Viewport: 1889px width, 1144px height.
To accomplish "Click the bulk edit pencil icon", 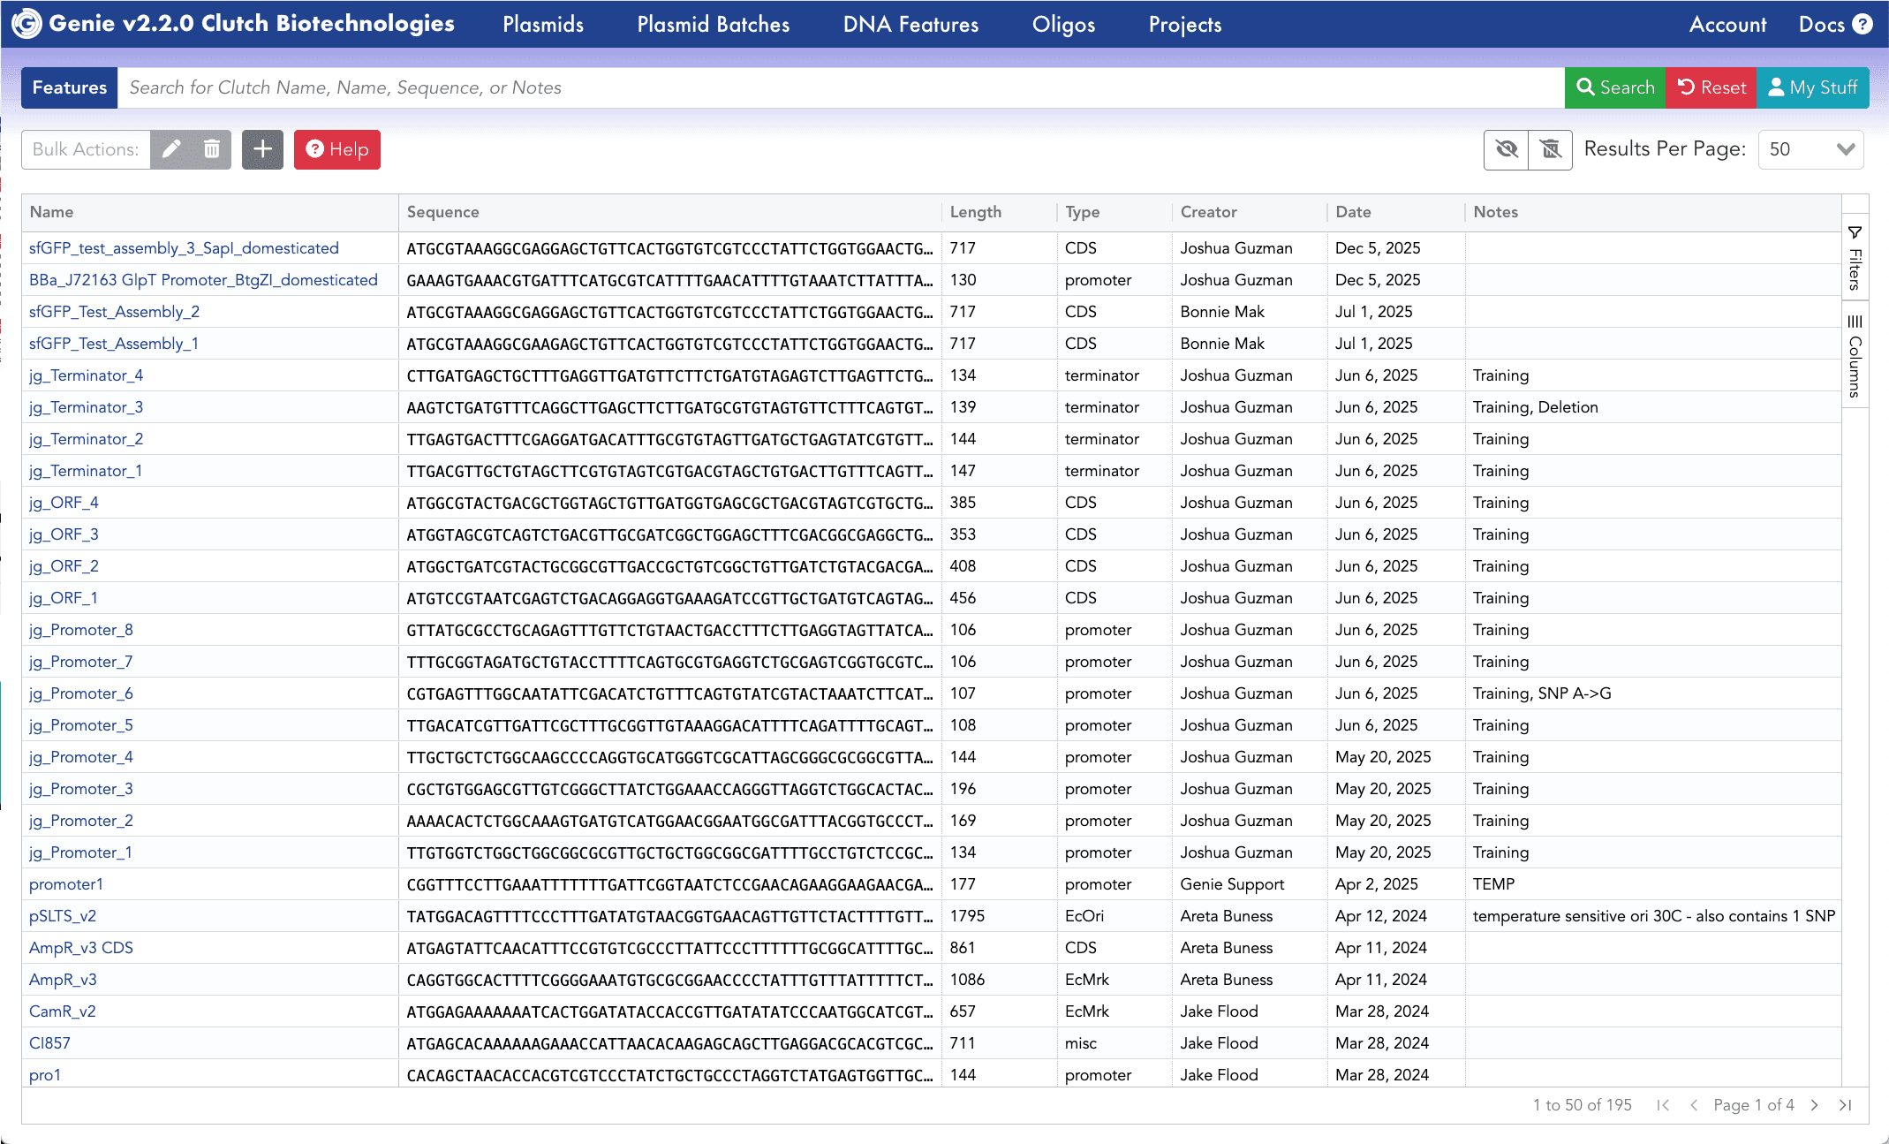I will pyautogui.click(x=171, y=149).
